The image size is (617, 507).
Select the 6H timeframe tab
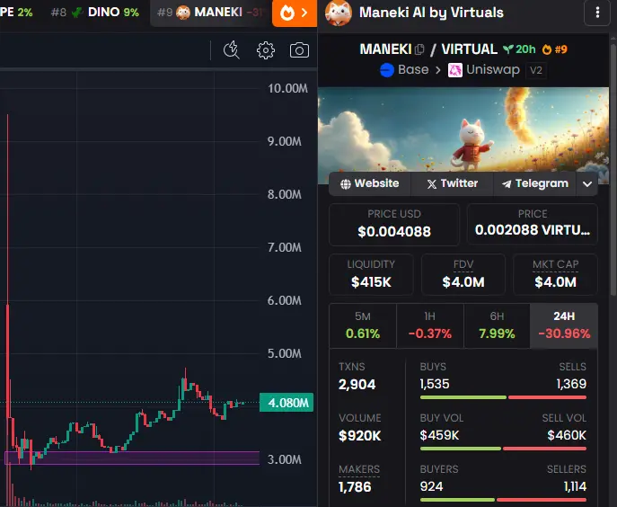[497, 325]
